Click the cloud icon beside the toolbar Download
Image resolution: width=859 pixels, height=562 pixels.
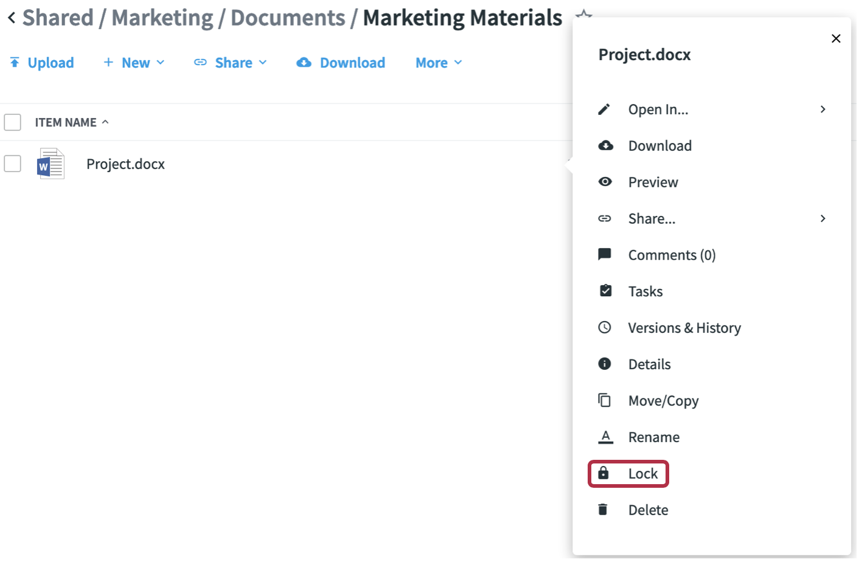(305, 62)
